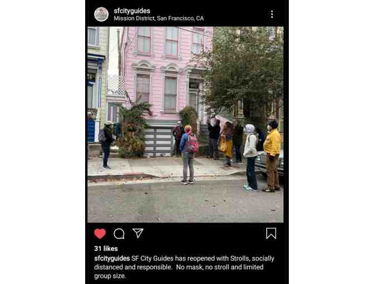Tap the empty street pavement in the photo

pos(167,203)
